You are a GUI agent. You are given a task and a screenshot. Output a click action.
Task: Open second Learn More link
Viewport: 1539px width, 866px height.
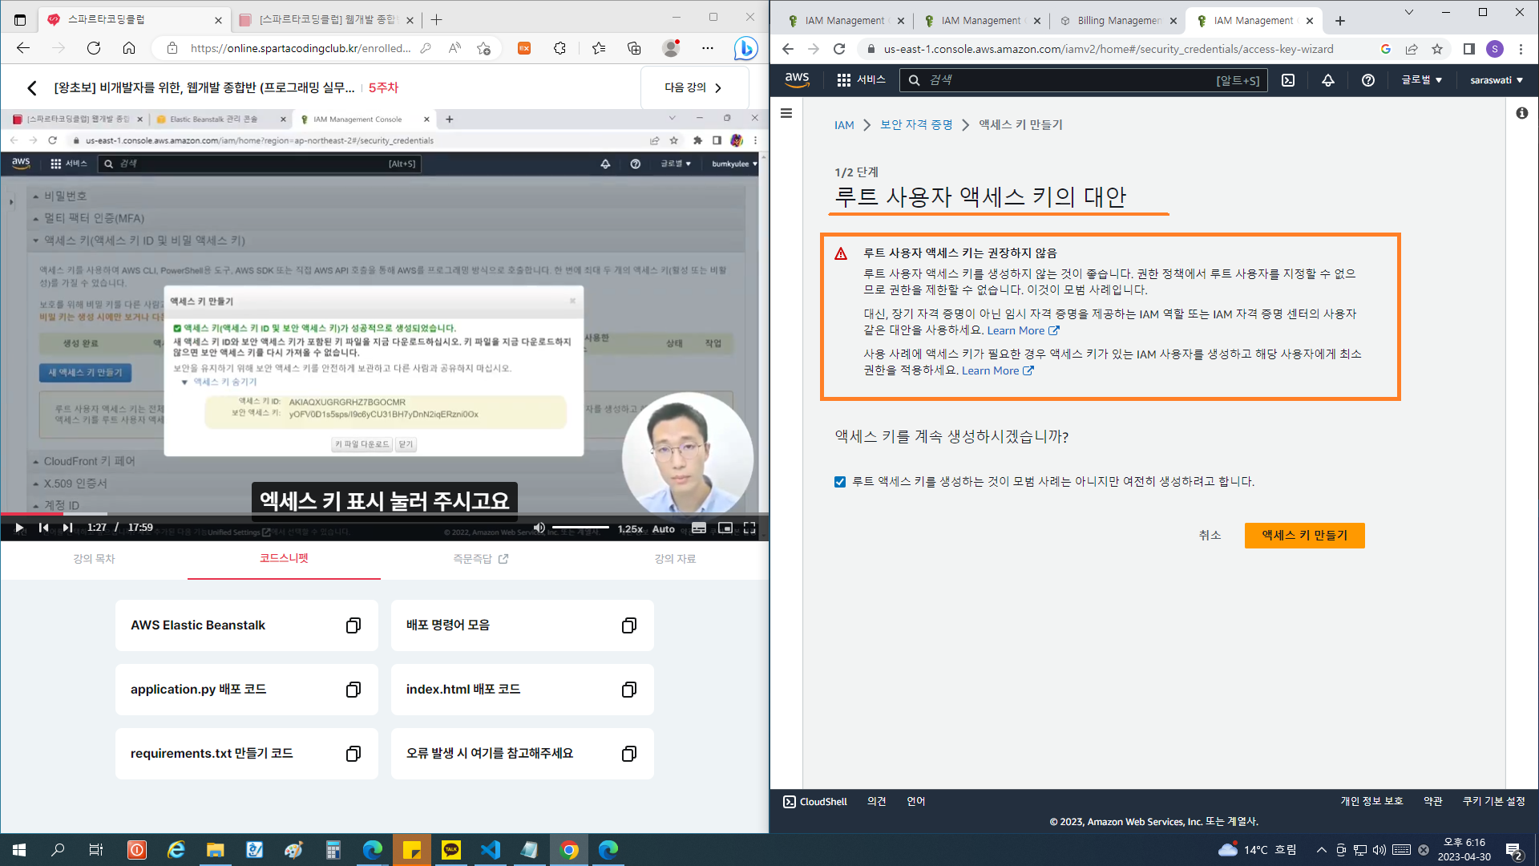tap(998, 370)
